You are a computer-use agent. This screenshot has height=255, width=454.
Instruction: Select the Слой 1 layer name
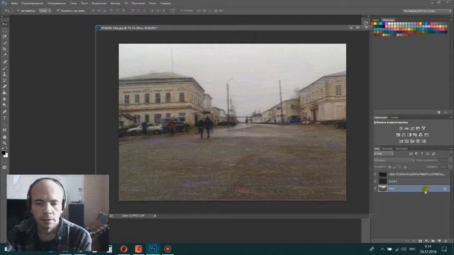click(393, 181)
